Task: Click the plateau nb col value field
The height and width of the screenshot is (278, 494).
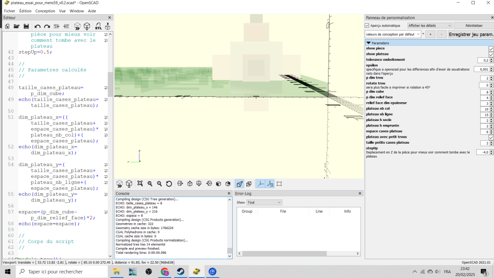Action: click(x=484, y=109)
